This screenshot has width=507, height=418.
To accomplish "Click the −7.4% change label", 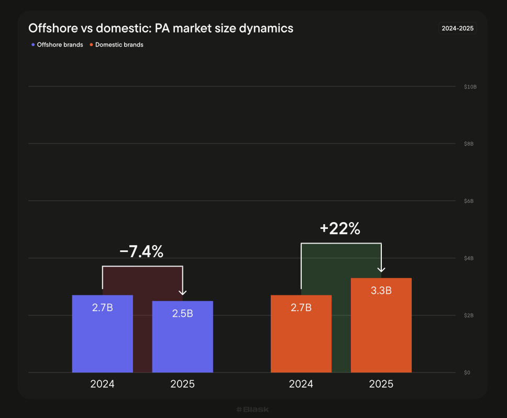I will (141, 252).
